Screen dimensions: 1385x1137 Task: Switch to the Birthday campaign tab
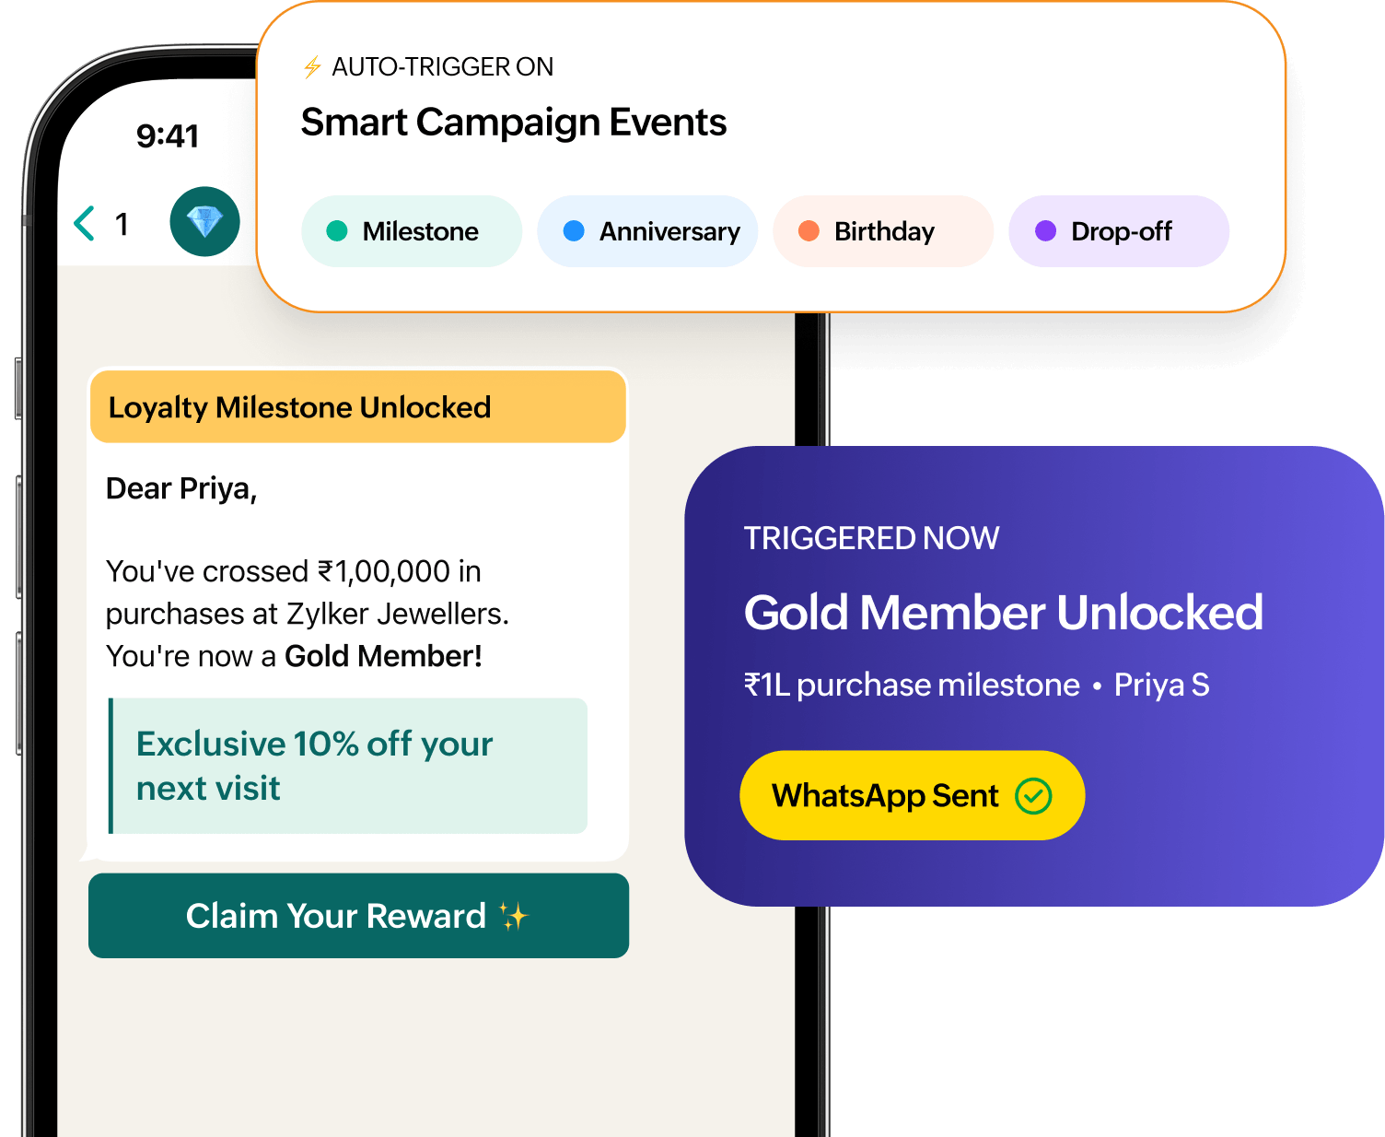tap(882, 231)
